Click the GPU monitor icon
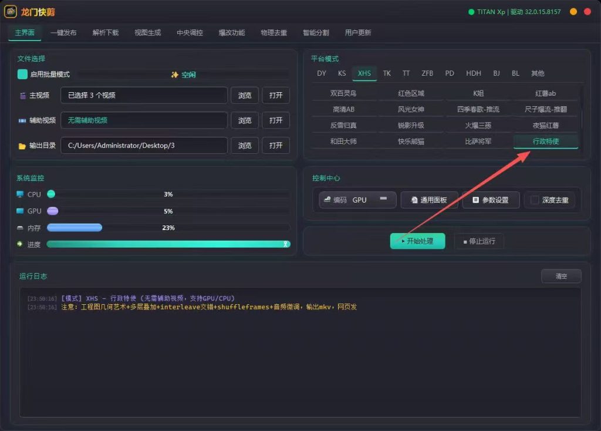Viewport: 601px width, 431px height. 20,211
